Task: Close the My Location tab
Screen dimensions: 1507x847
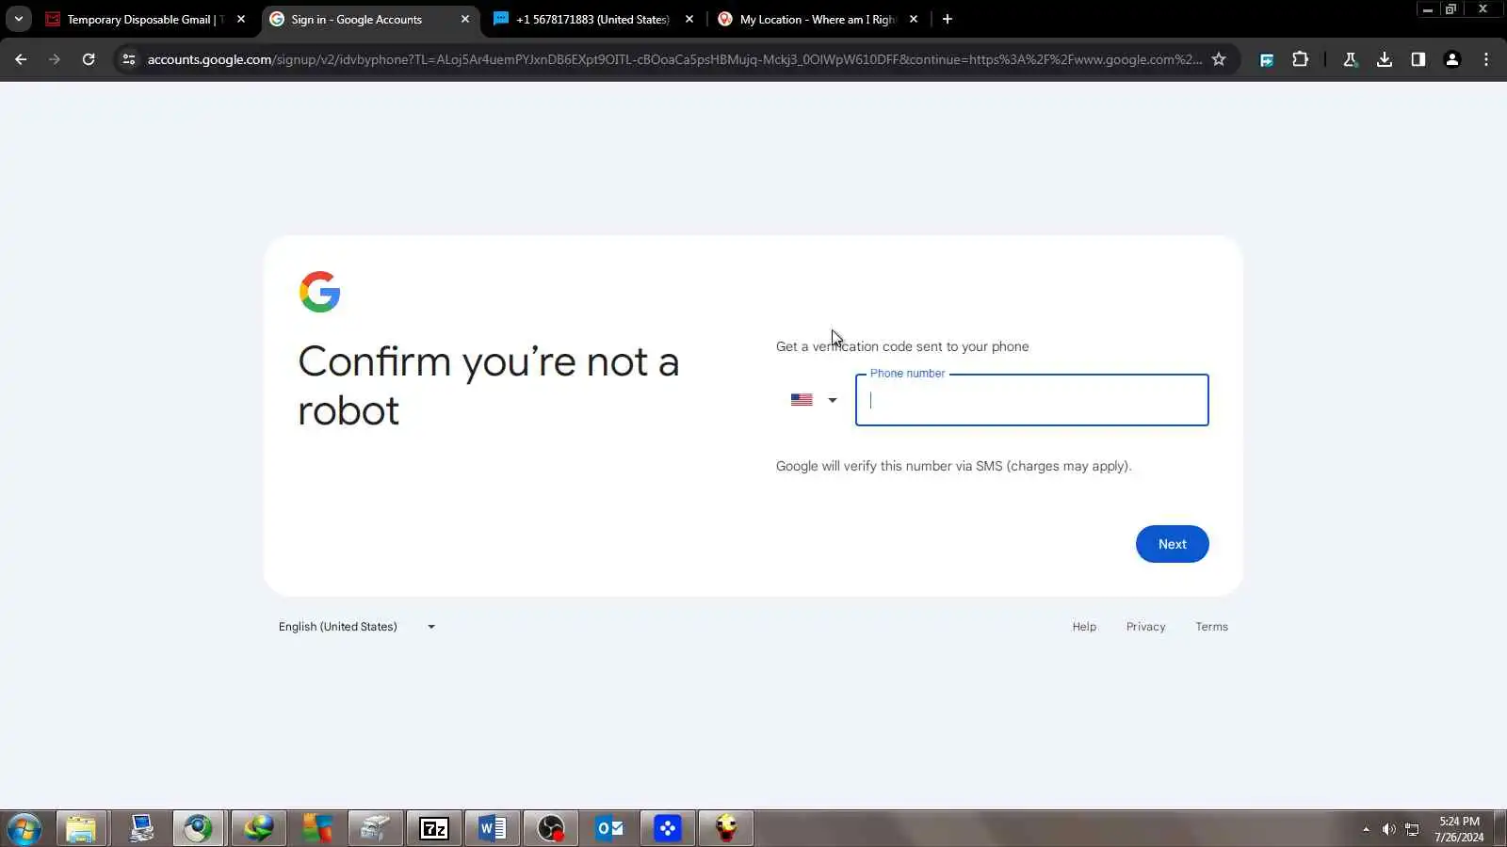Action: click(914, 19)
